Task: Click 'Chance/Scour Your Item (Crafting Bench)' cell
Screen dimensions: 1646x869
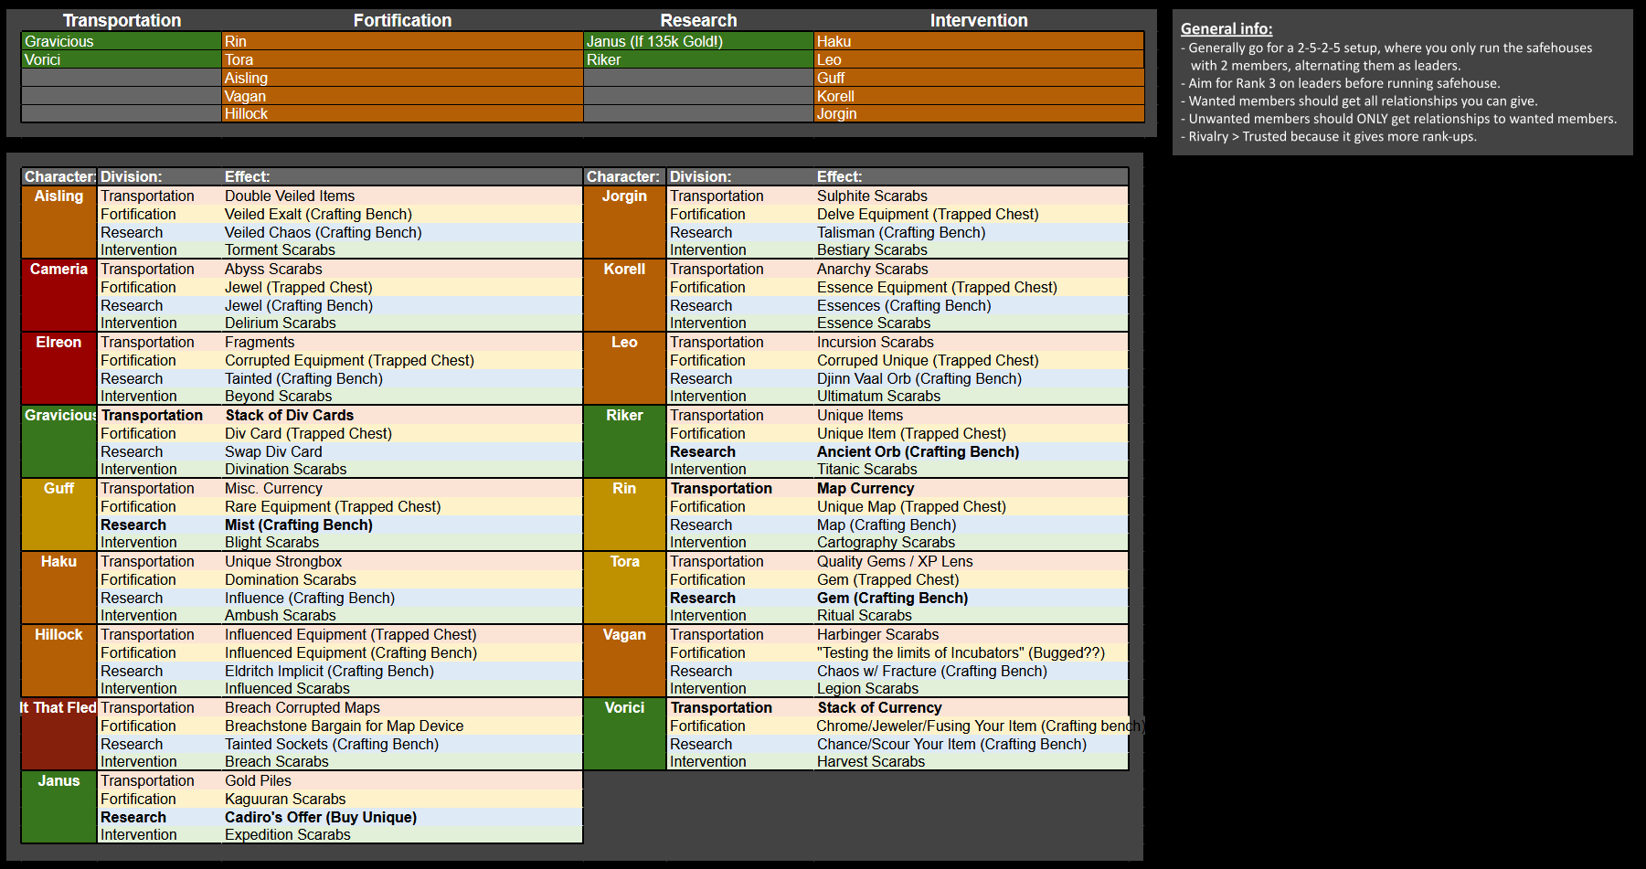Action: point(971,744)
